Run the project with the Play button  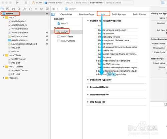pos(17,3)
